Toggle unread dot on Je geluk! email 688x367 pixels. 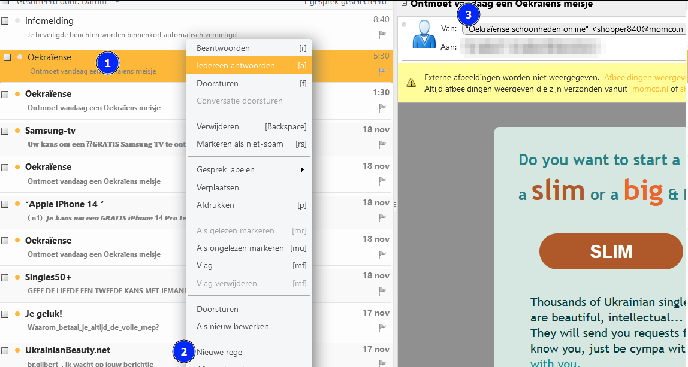click(x=17, y=314)
